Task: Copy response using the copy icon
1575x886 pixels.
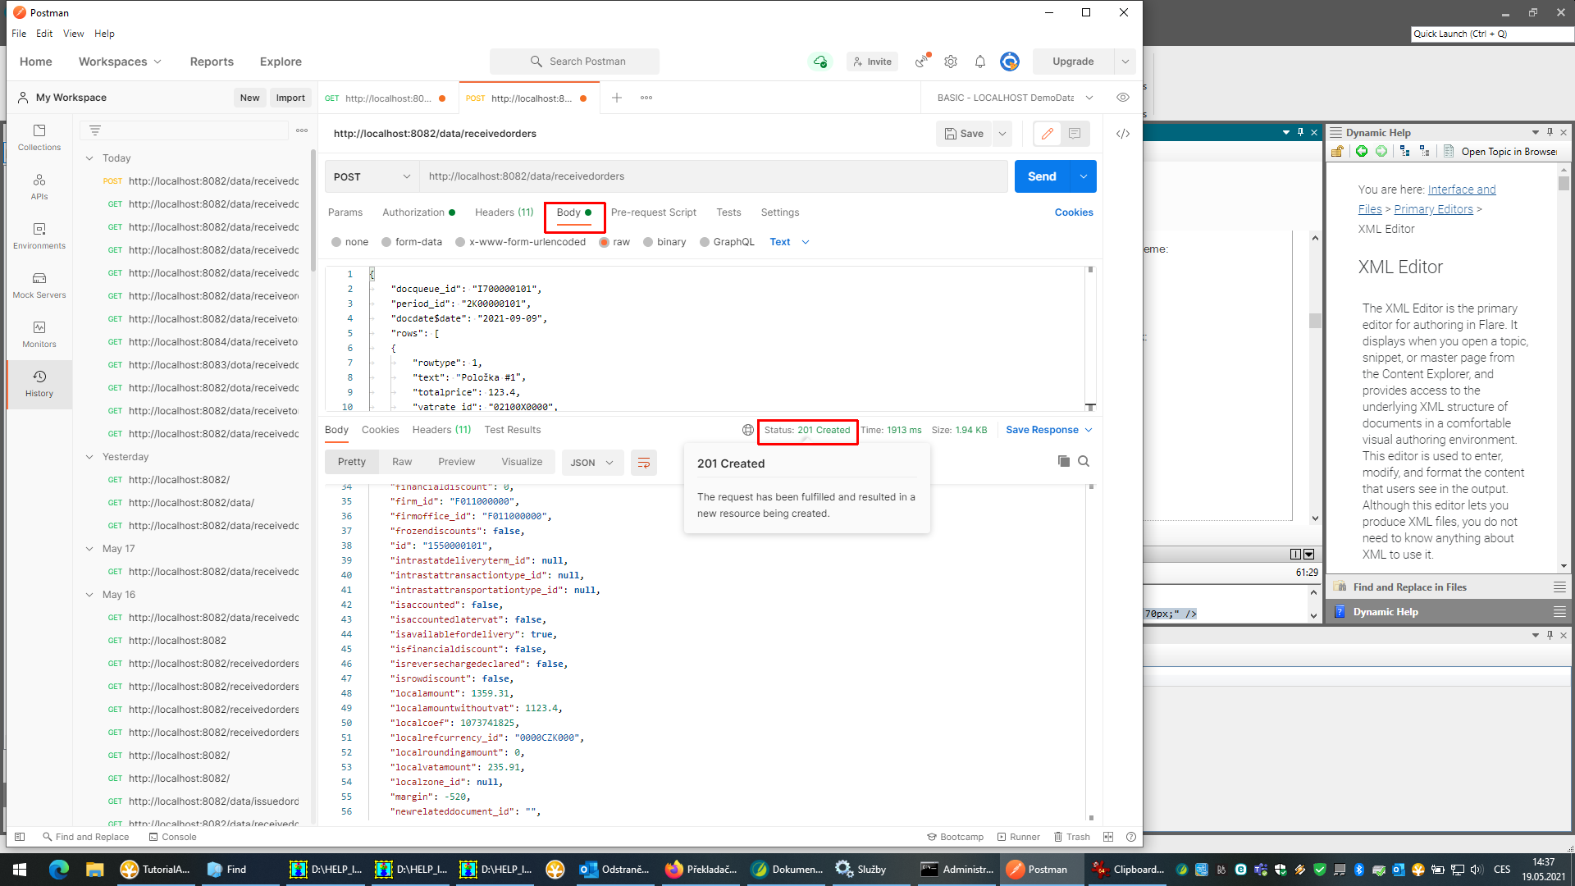Action: click(1063, 461)
